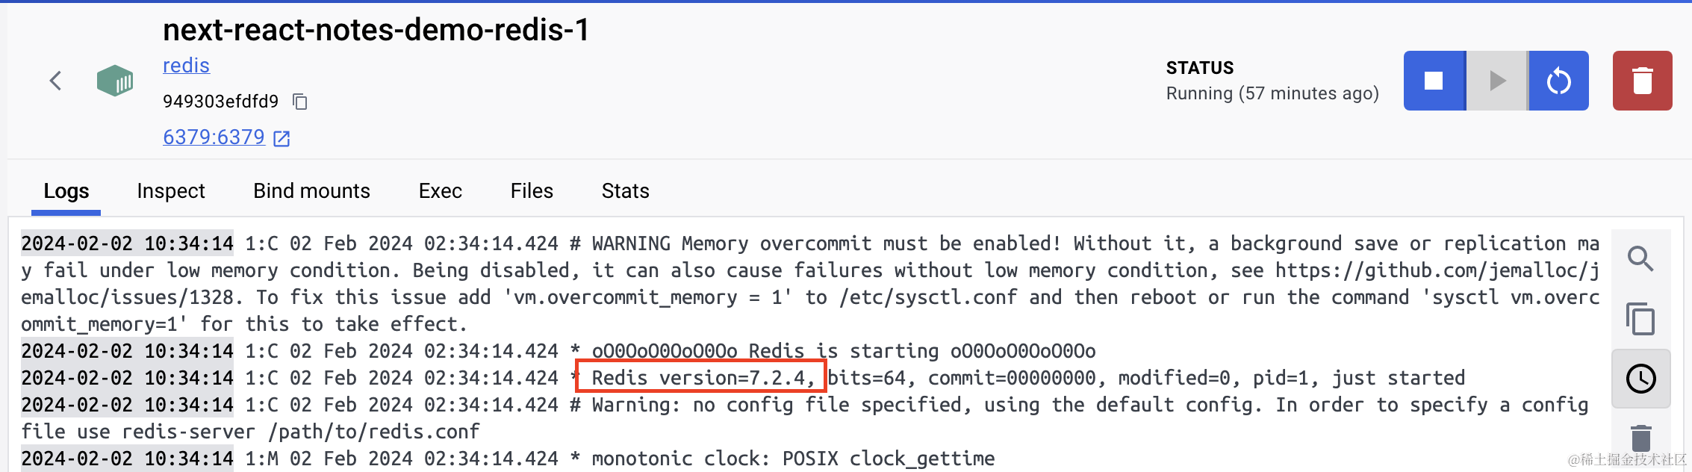Toggle log timestamps with clock icon
1692x472 pixels.
tap(1640, 379)
